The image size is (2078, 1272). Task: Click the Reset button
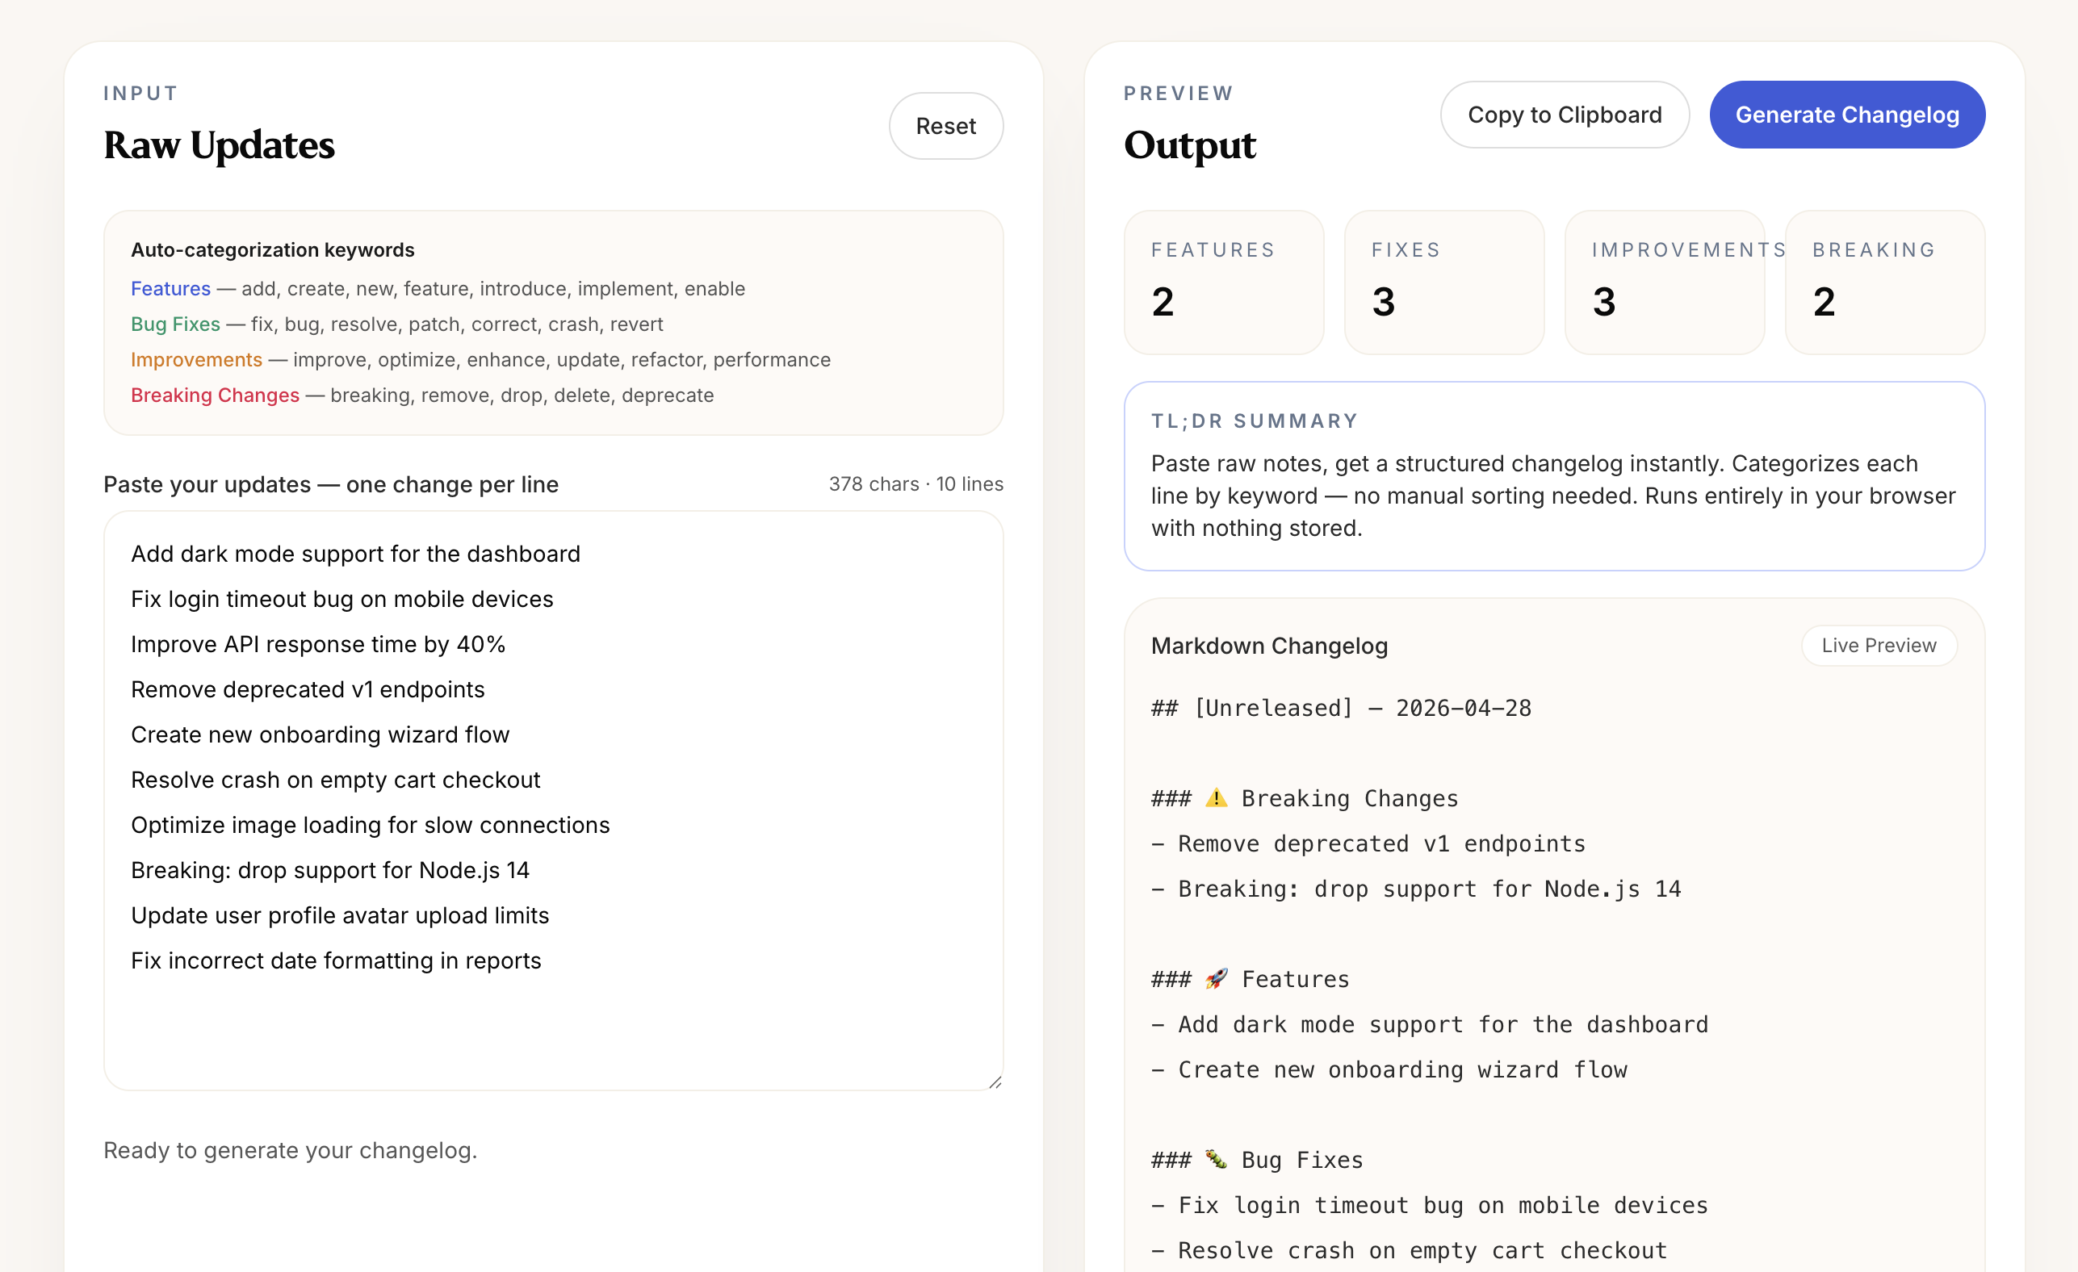point(945,127)
